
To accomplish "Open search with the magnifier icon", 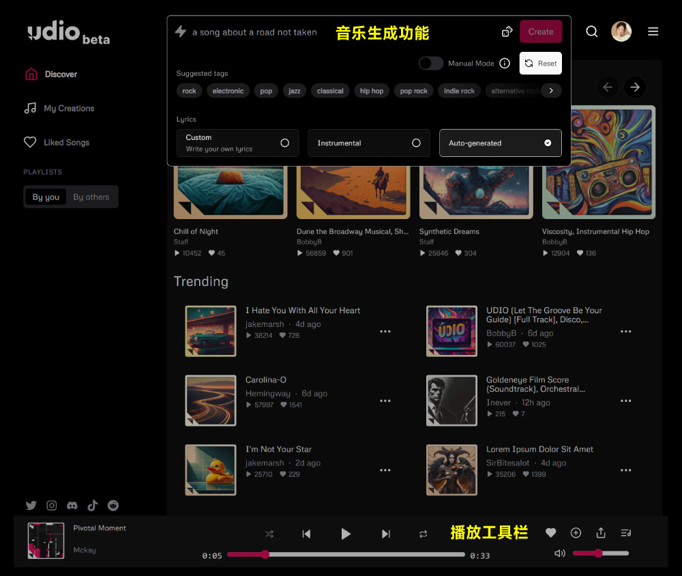I will click(x=591, y=31).
